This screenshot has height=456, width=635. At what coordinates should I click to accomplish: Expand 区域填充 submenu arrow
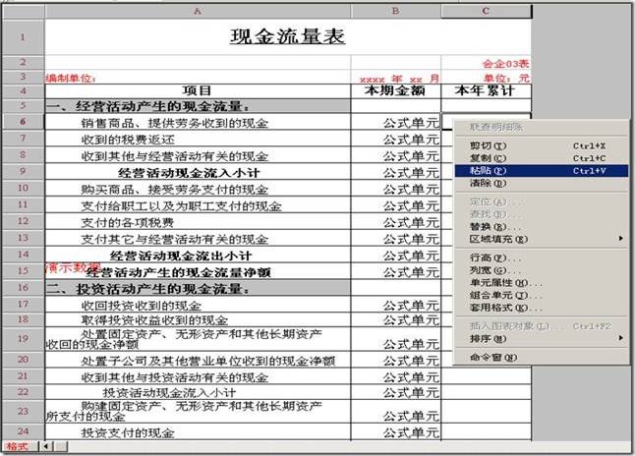620,238
